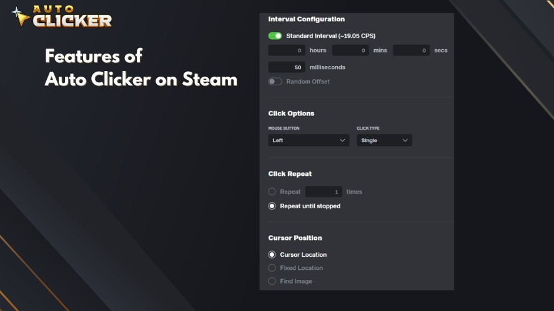Click the repeat count field
Image resolution: width=554 pixels, height=311 pixels.
(x=324, y=192)
